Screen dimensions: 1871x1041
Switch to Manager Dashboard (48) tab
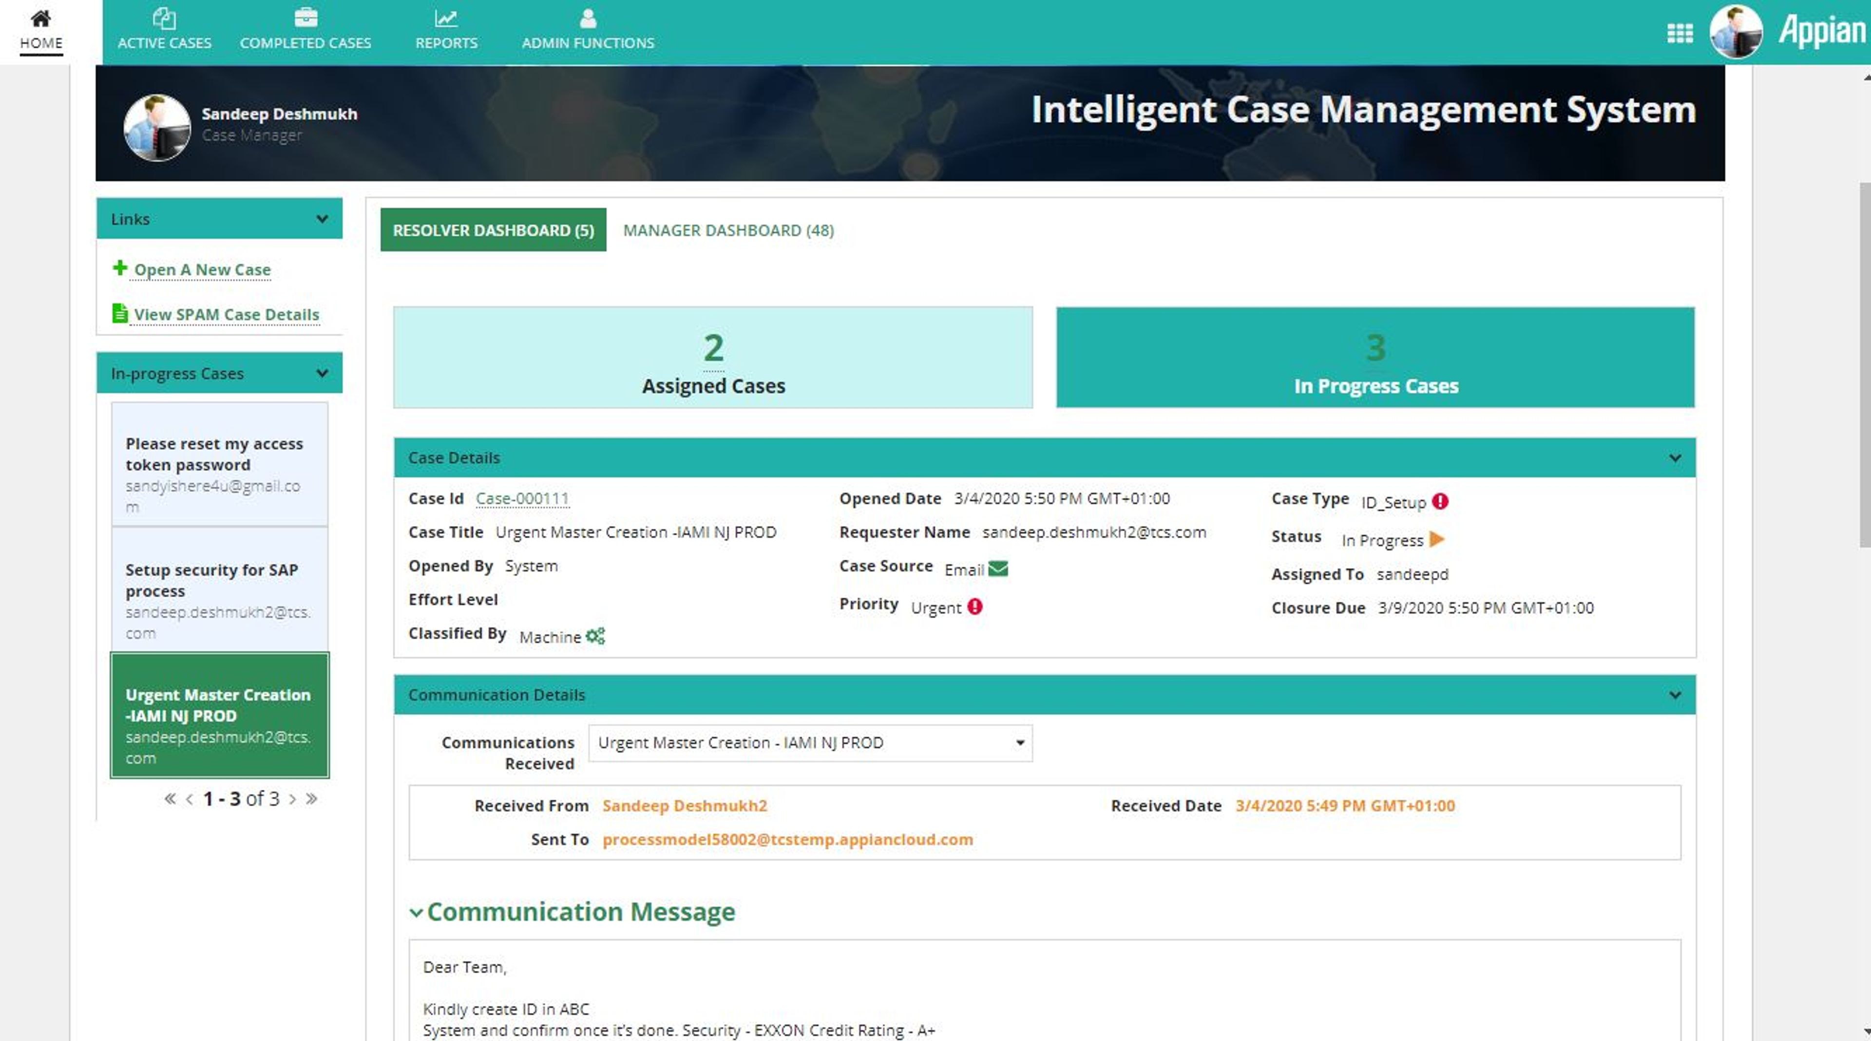tap(728, 230)
